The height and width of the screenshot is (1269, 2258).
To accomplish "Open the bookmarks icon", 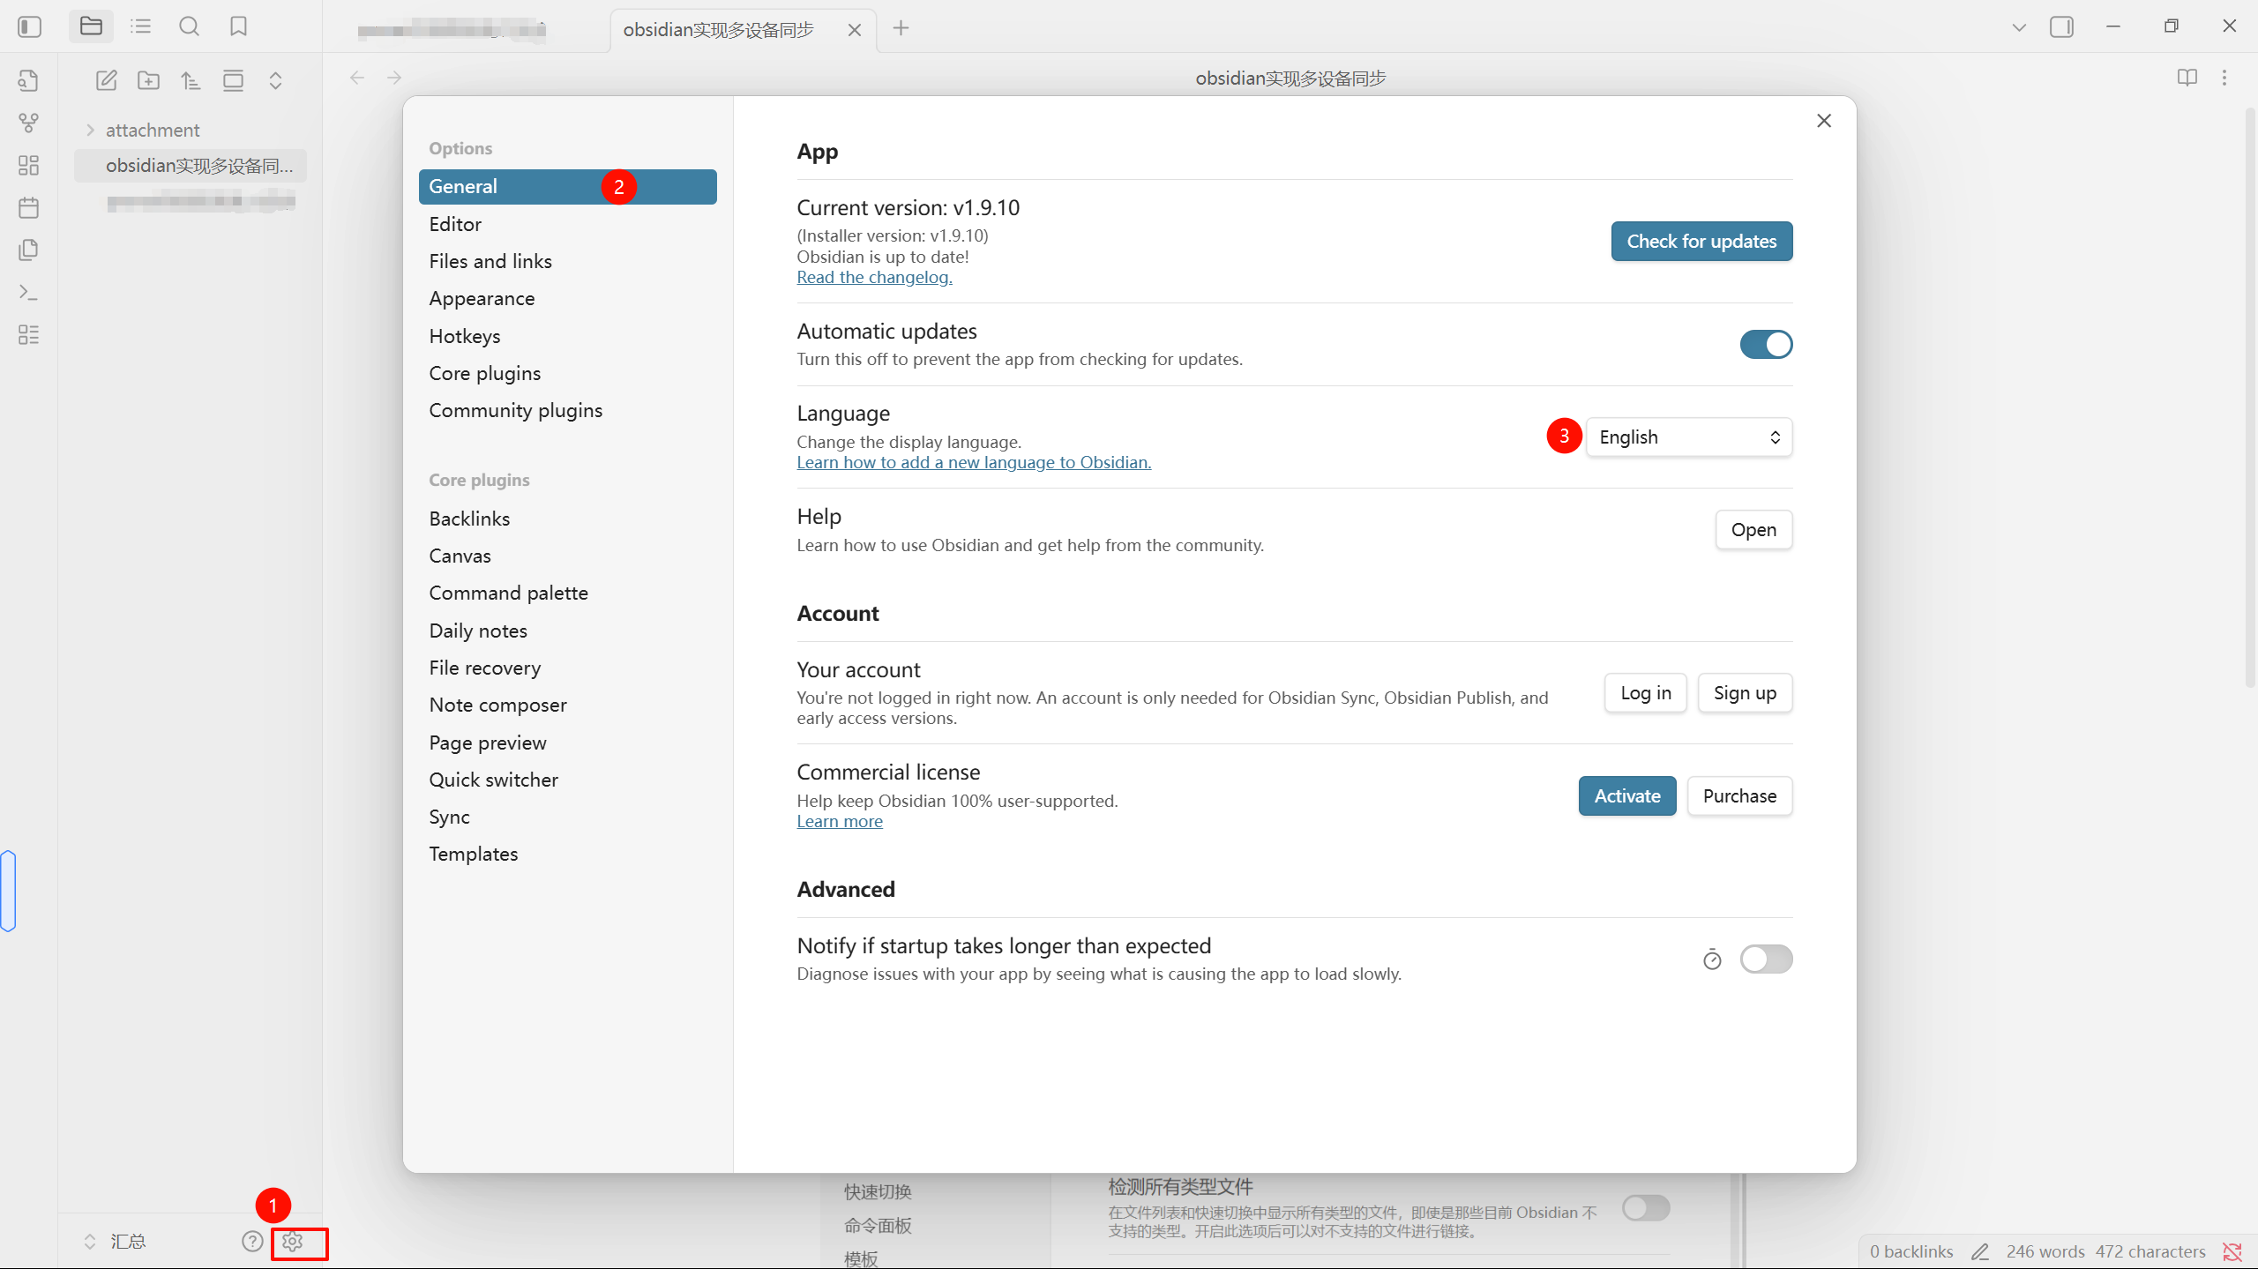I will click(238, 26).
